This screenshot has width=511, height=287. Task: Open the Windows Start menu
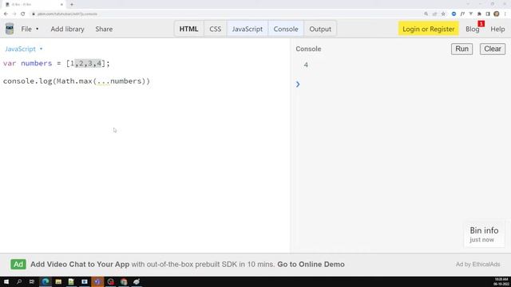(x=6, y=281)
